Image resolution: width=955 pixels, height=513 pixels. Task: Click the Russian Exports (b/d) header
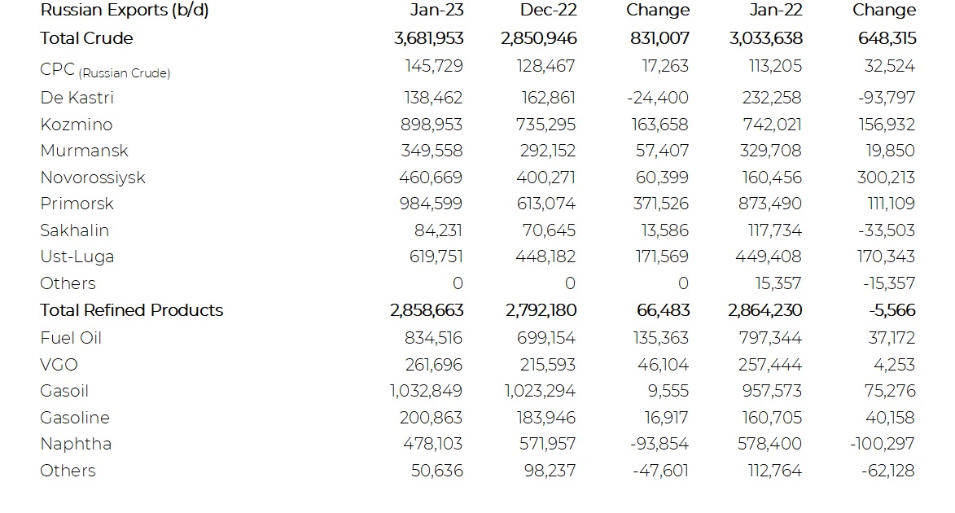(125, 11)
